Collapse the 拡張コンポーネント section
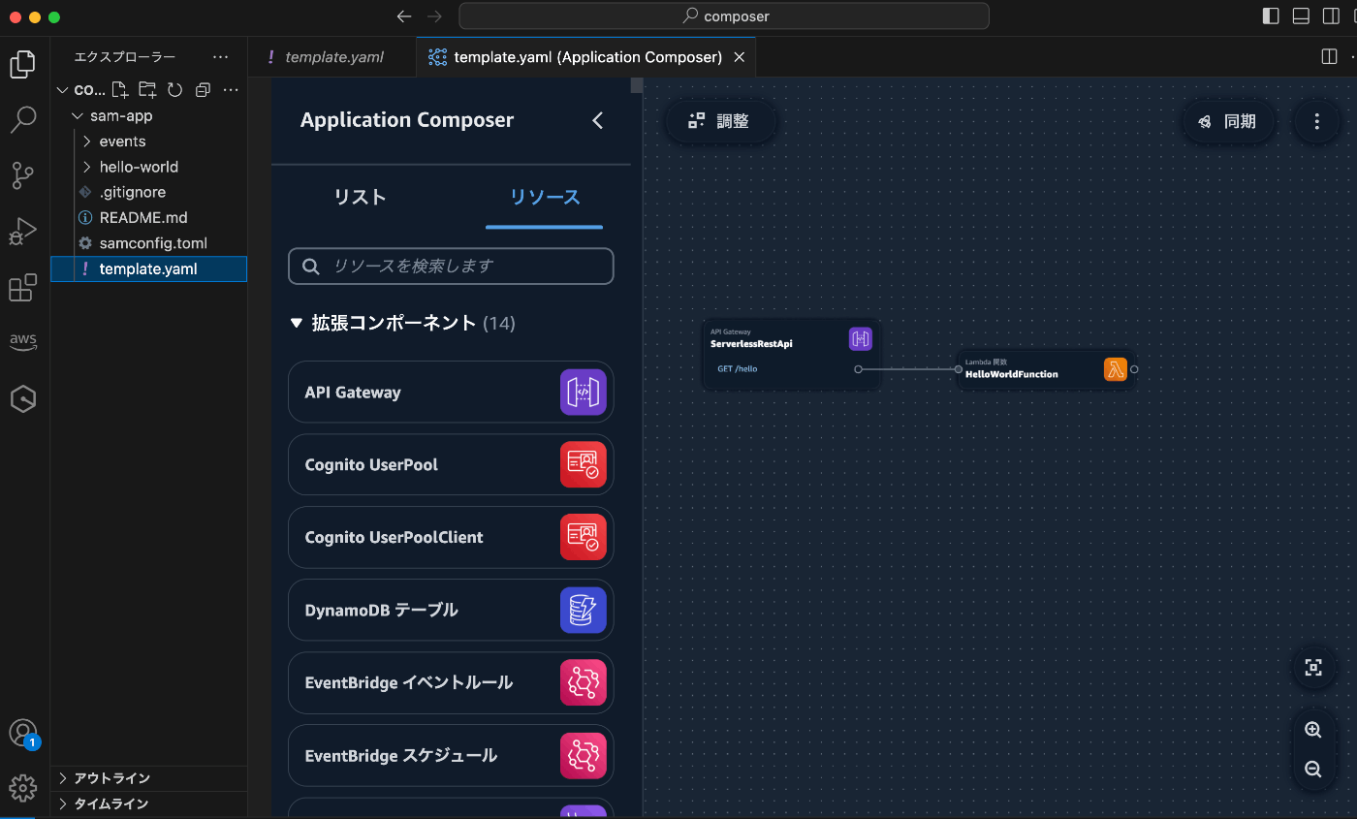 (x=297, y=323)
